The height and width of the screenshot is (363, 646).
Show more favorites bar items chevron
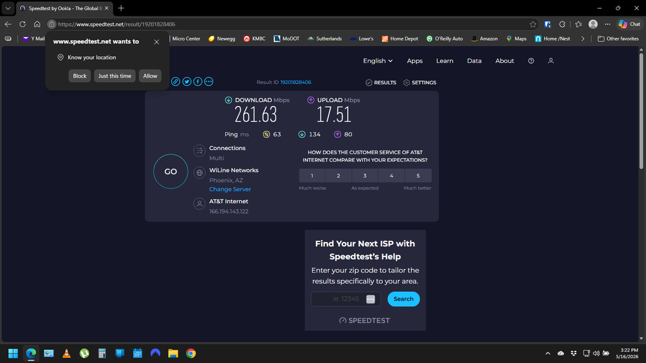582,38
